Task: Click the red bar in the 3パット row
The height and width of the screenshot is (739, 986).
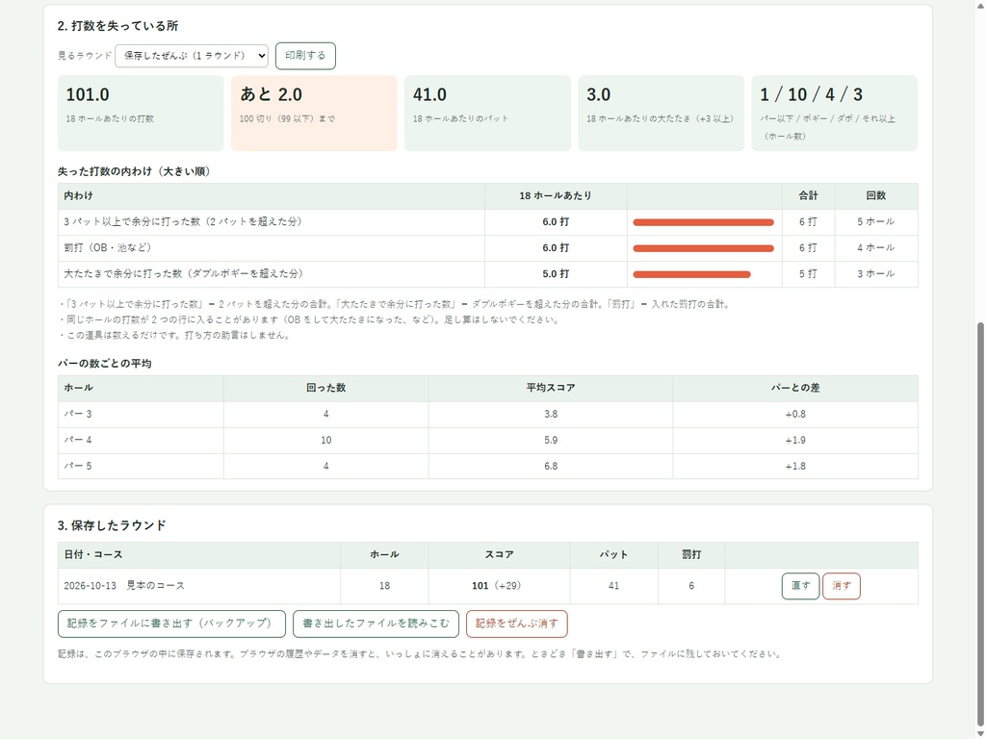Action: coord(703,222)
